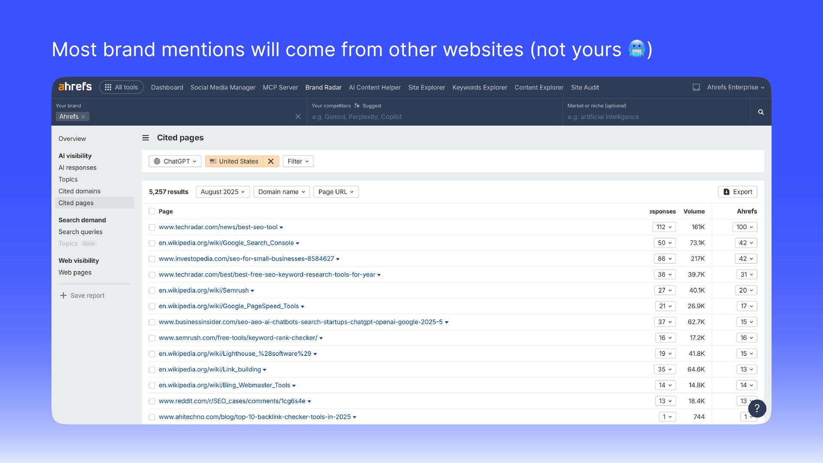
Task: Tick the techradar best-seo-tool row checkbox
Action: 152,227
